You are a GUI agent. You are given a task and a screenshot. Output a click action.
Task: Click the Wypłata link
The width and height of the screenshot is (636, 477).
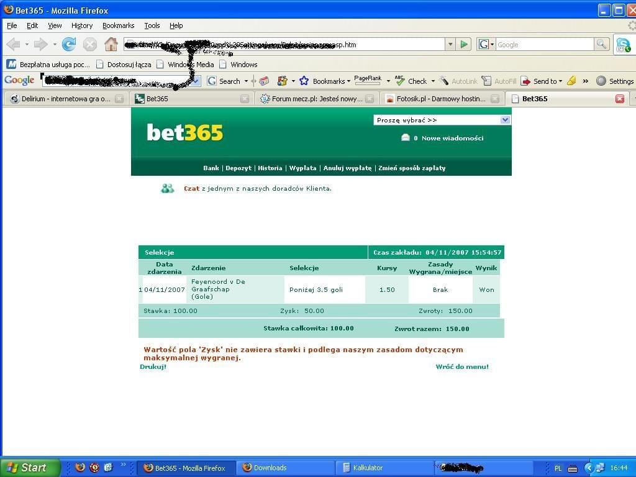(x=302, y=168)
